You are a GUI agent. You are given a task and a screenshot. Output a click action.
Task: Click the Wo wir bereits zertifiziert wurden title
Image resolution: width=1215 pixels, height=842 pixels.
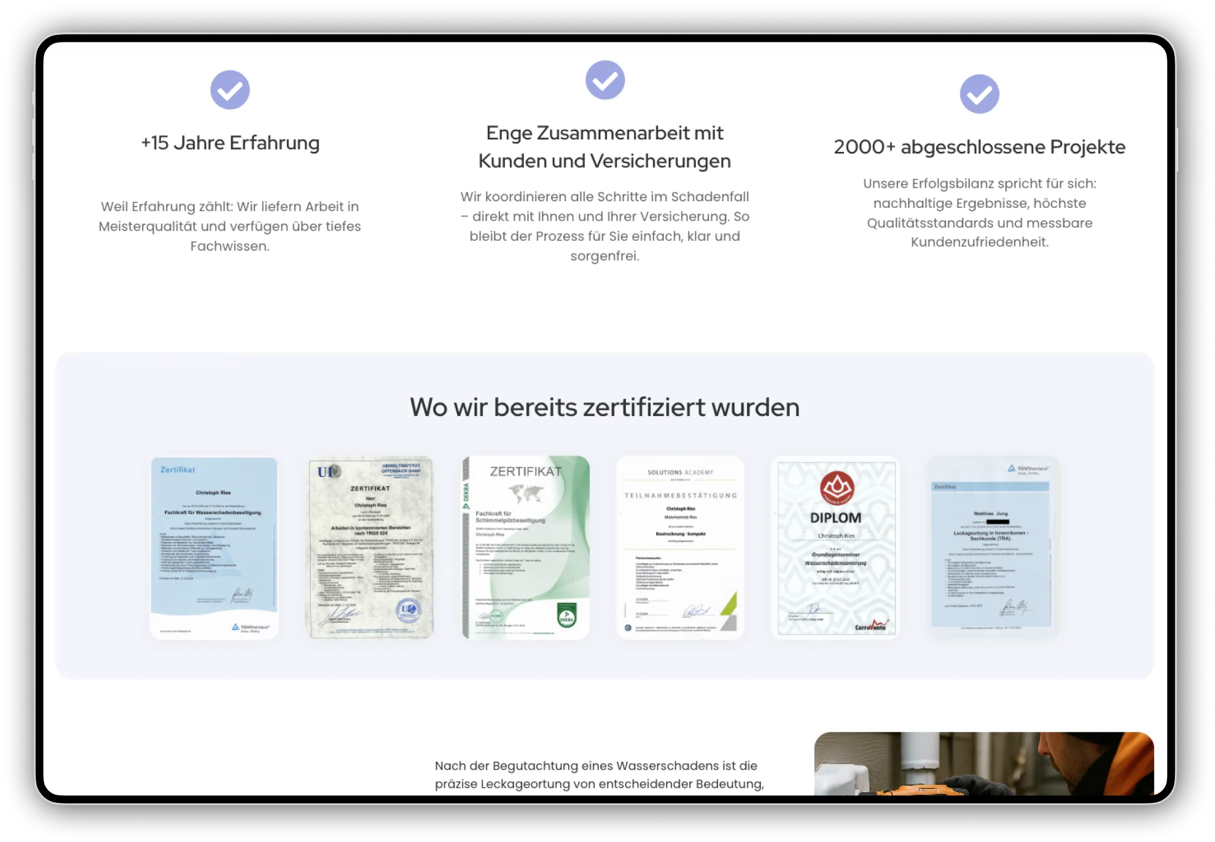coord(604,407)
